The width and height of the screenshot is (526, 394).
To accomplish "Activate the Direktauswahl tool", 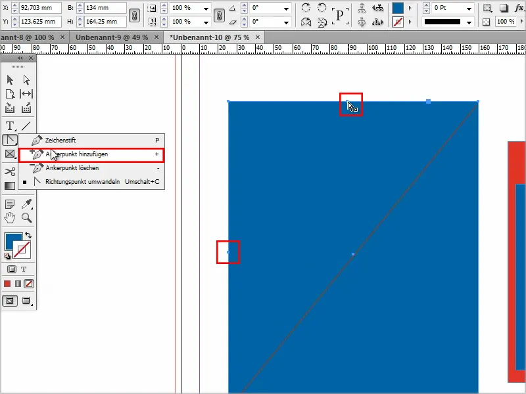I will click(27, 78).
